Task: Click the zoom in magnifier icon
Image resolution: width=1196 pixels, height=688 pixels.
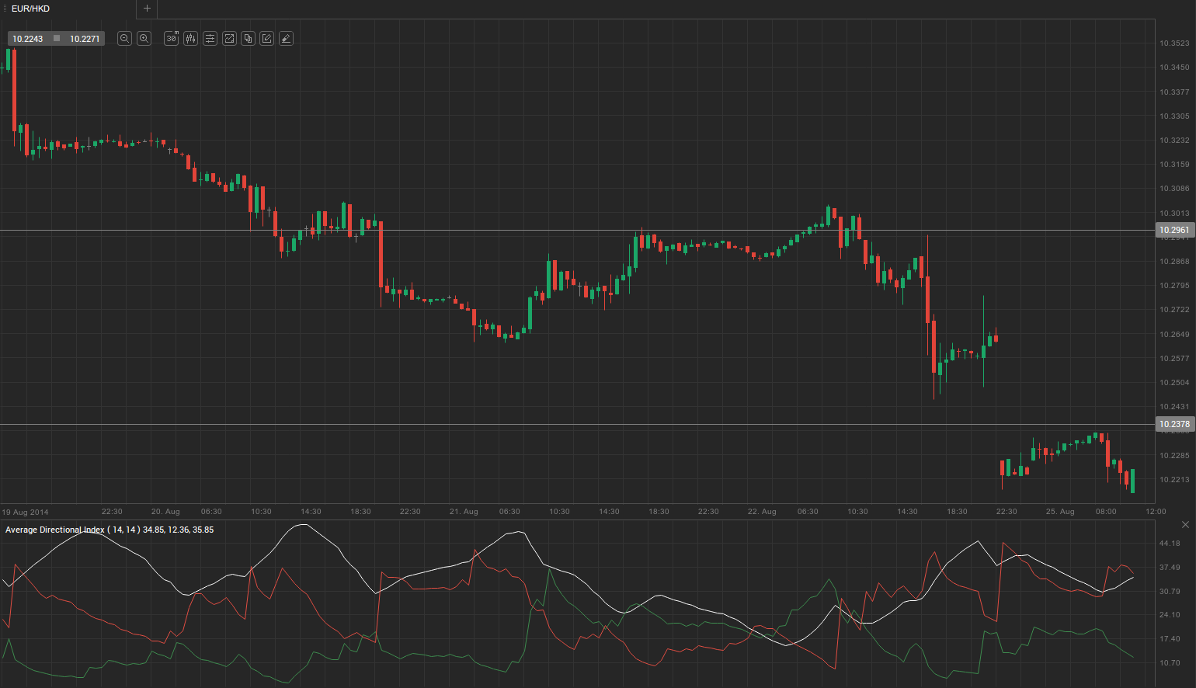Action: tap(144, 38)
